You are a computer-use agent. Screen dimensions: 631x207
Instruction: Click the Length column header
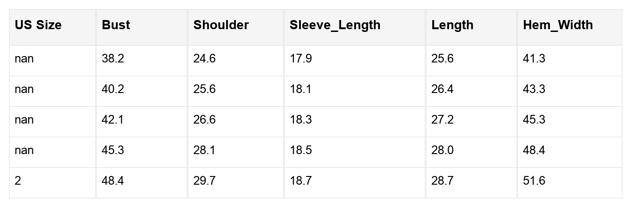[x=452, y=25]
